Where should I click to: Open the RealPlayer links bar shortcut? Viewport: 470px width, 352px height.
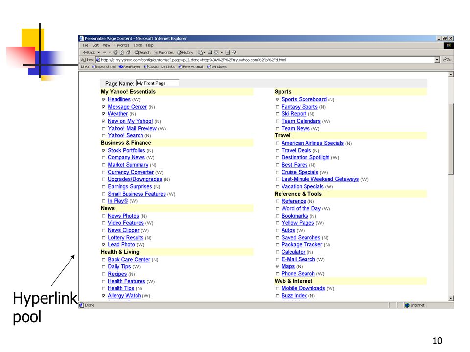coord(129,67)
